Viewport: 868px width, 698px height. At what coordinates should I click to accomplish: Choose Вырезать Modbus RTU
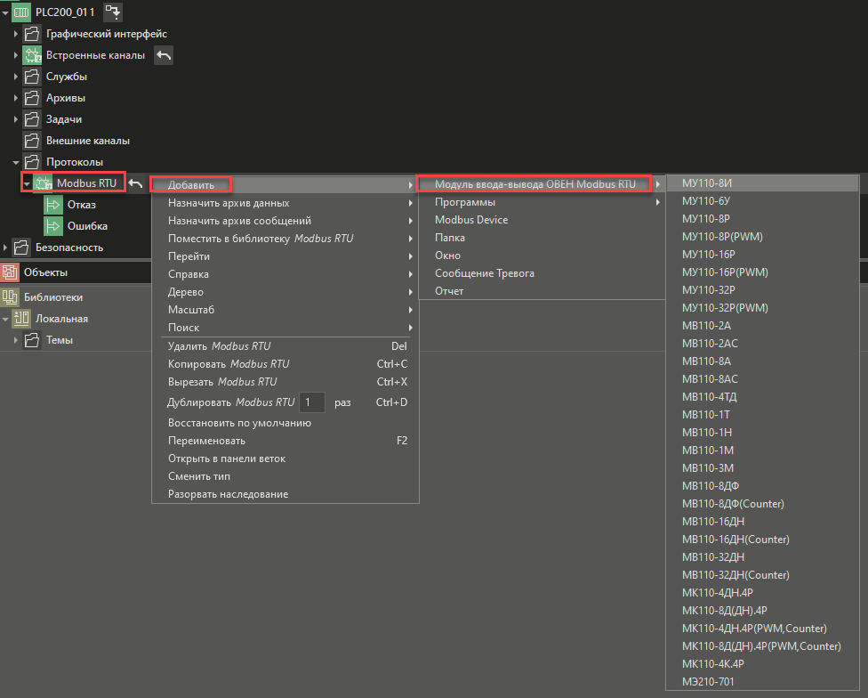[x=285, y=382]
